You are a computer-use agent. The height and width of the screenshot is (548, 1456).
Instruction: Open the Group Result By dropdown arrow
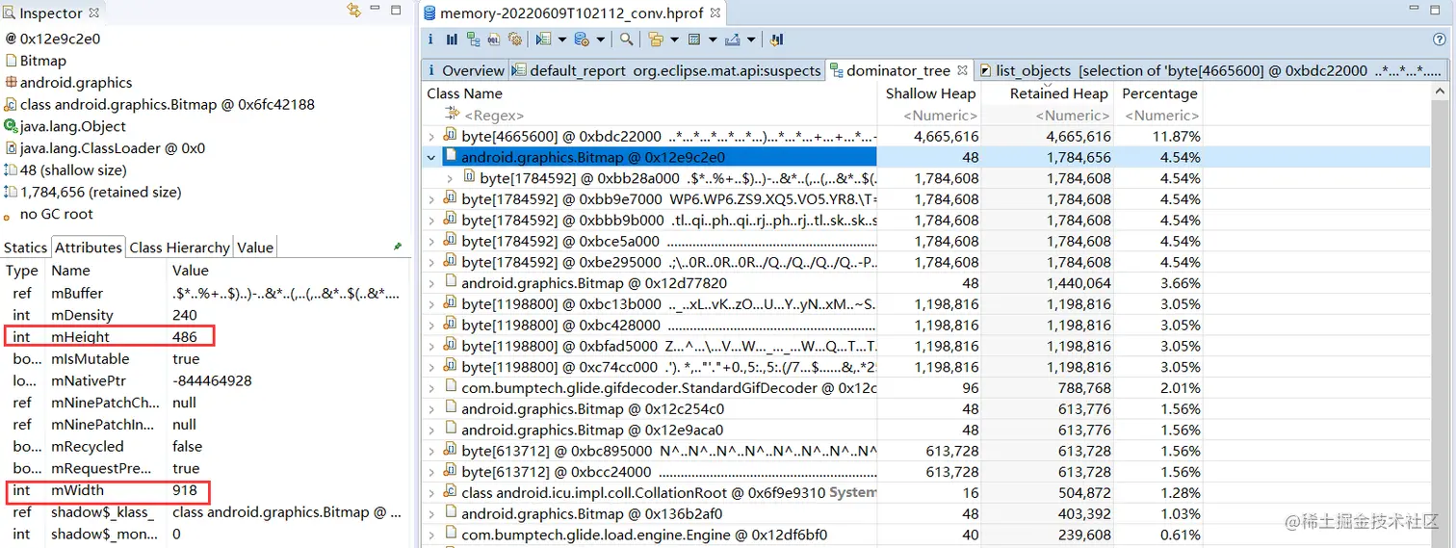pos(674,39)
